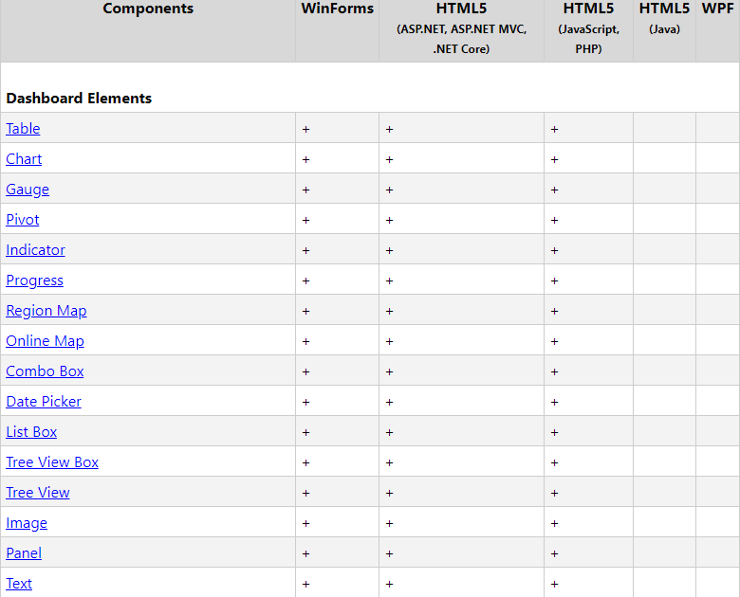Viewport: 740px width, 597px height.
Task: Select the WinForms plus sign in Table row
Action: click(305, 129)
